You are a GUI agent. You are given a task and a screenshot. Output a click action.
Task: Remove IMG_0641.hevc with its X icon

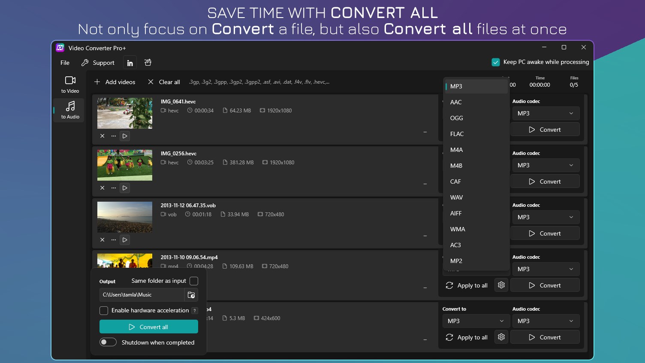click(x=102, y=136)
